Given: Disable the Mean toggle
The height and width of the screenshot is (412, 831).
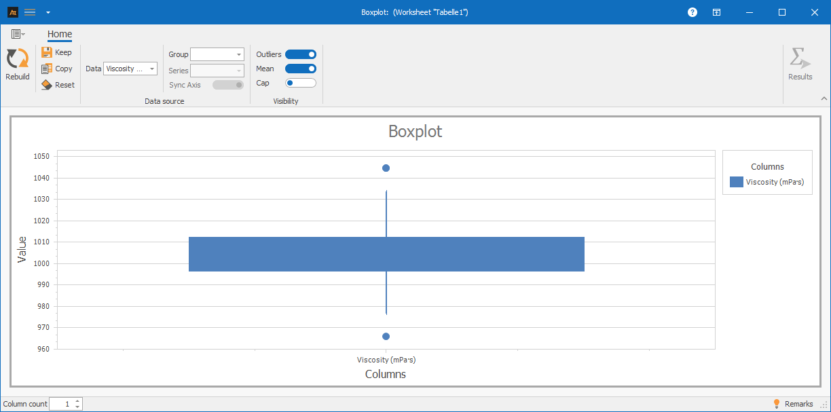Looking at the screenshot, I should [300, 69].
